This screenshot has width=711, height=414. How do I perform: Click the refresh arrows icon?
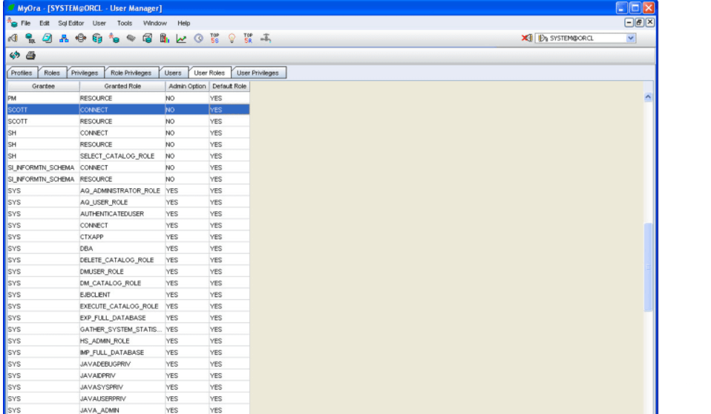click(15, 56)
